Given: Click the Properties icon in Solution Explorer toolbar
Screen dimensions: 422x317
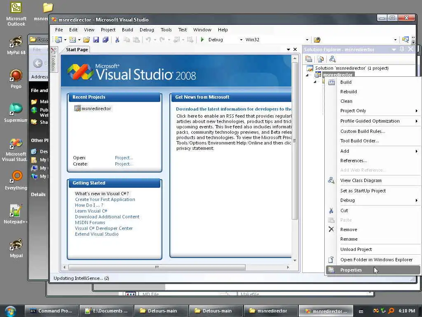Looking at the screenshot, I should click(309, 59).
